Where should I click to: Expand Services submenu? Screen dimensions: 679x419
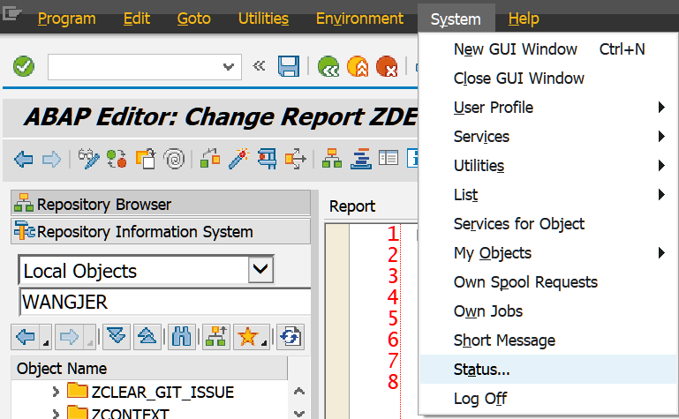click(548, 137)
